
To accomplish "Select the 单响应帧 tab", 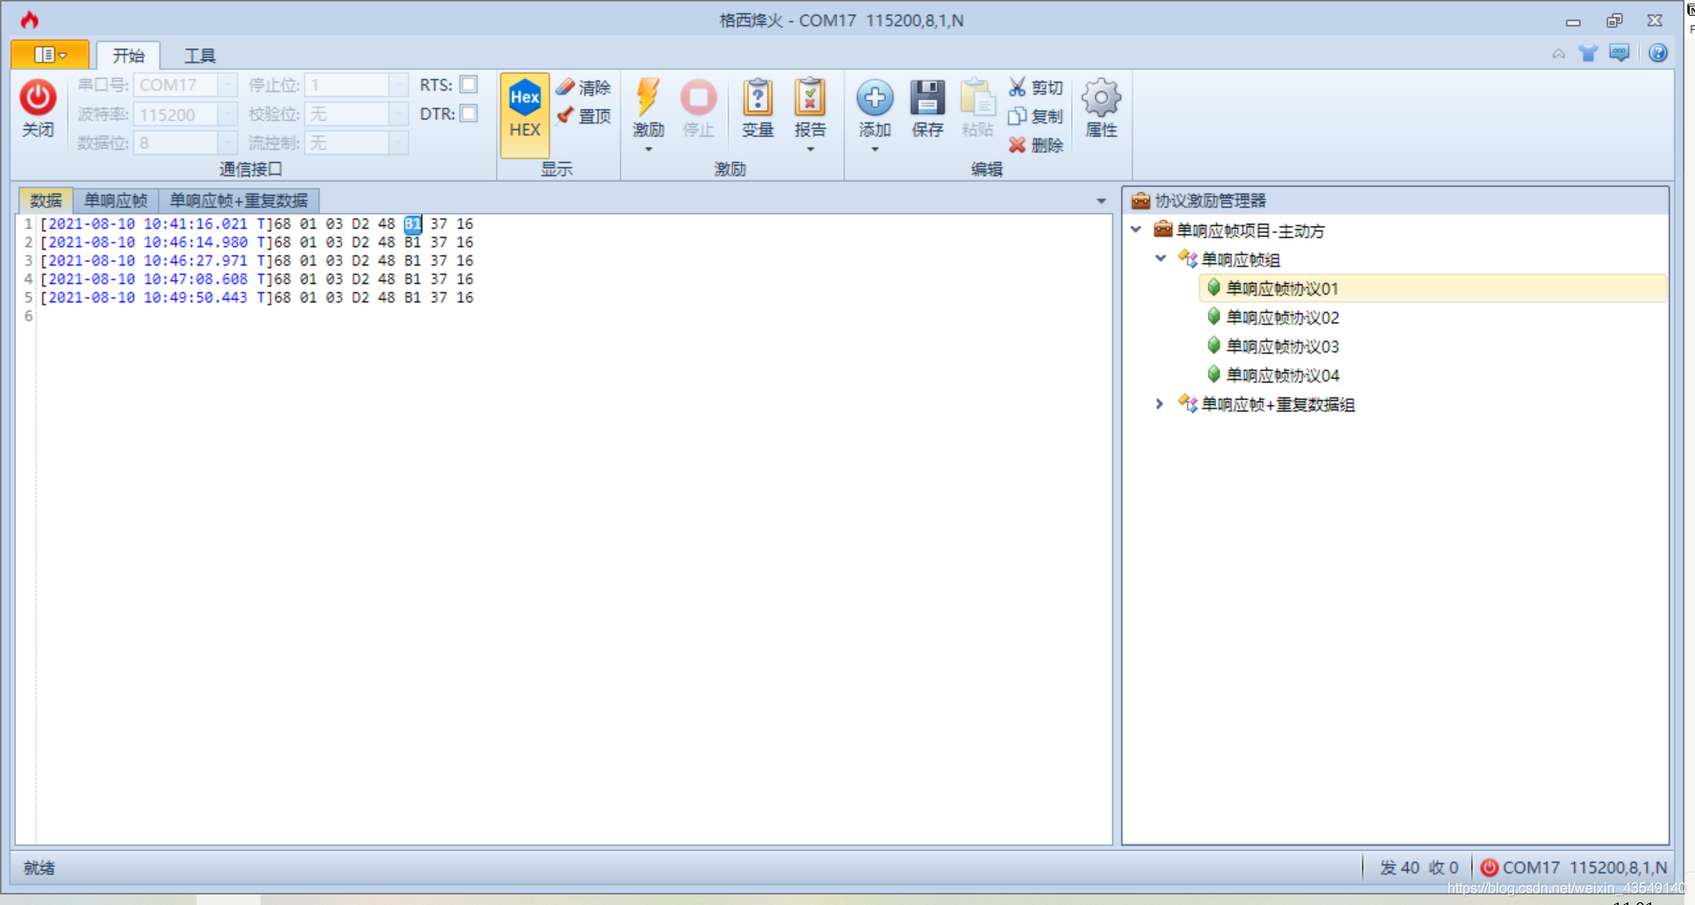I will 116,201.
